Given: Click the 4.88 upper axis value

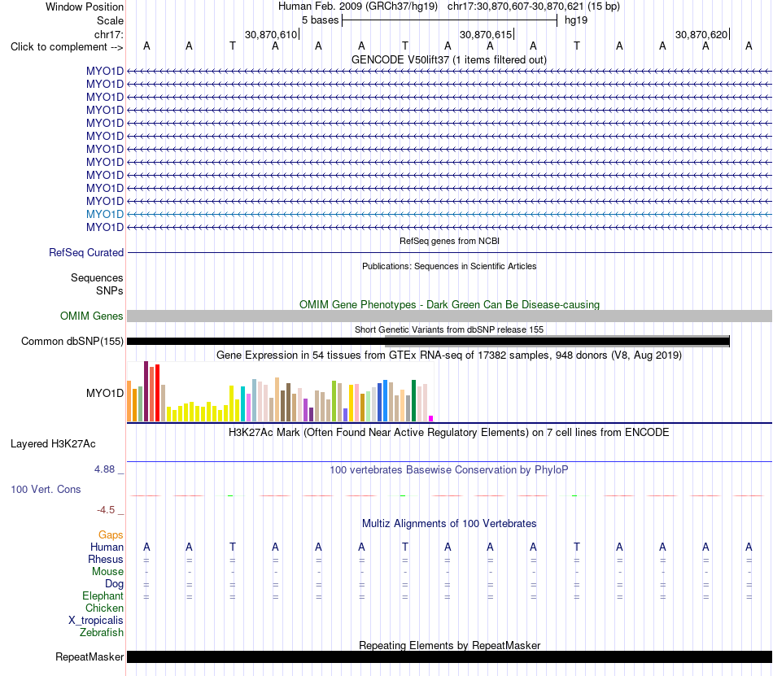Looking at the screenshot, I should 104,469.
